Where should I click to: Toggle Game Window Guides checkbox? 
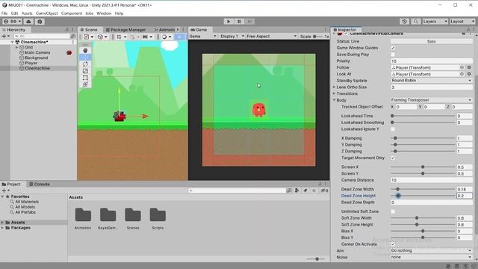coord(393,48)
